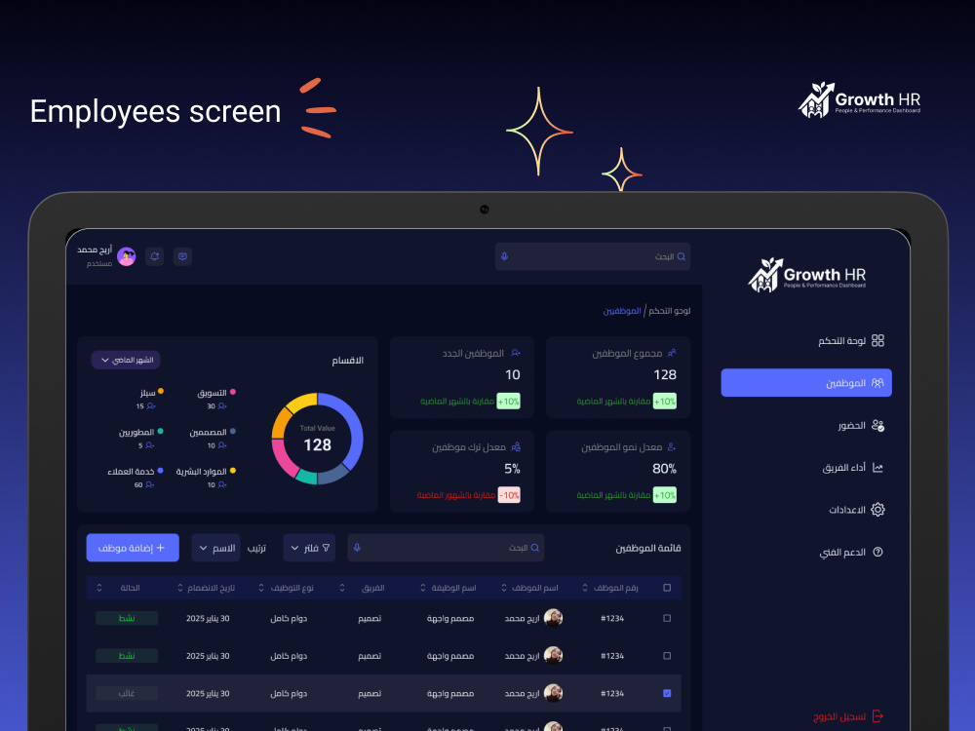Click the yellow الموارد البشرية legend dot

233,471
